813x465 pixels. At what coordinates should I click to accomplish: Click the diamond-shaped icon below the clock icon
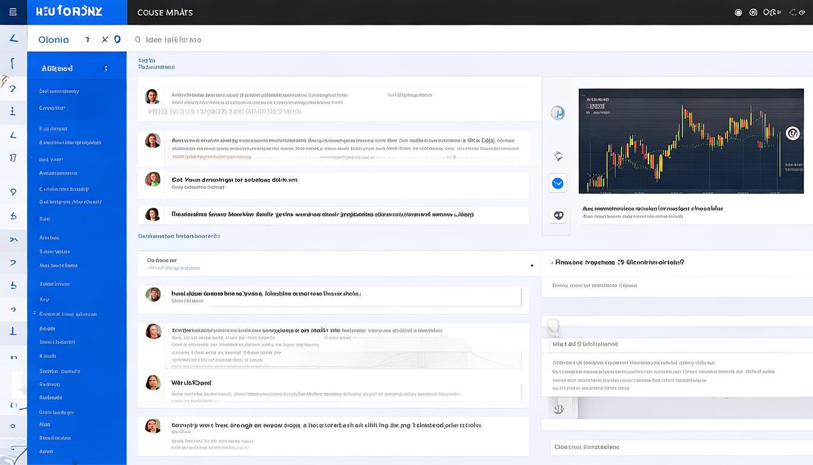point(558,156)
